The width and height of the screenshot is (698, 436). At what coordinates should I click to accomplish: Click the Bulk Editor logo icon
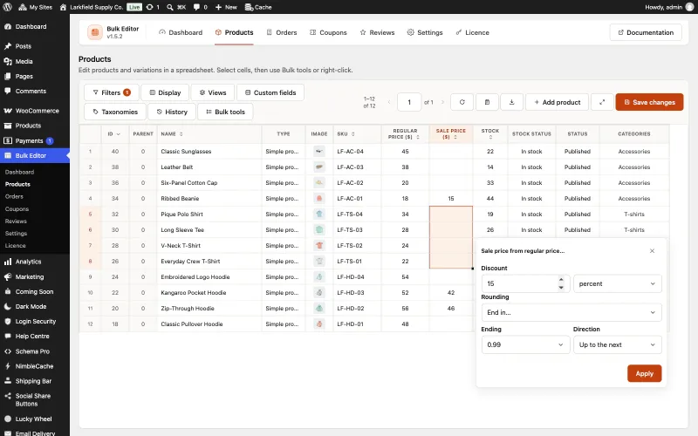pyautogui.click(x=95, y=32)
